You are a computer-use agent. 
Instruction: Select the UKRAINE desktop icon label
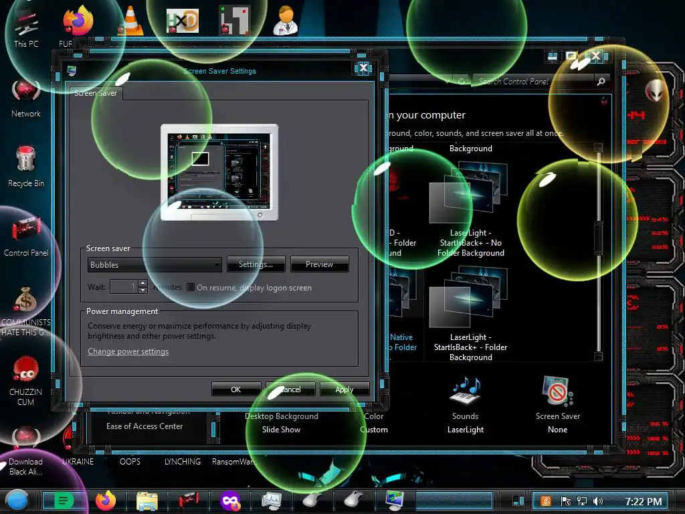coord(78,461)
